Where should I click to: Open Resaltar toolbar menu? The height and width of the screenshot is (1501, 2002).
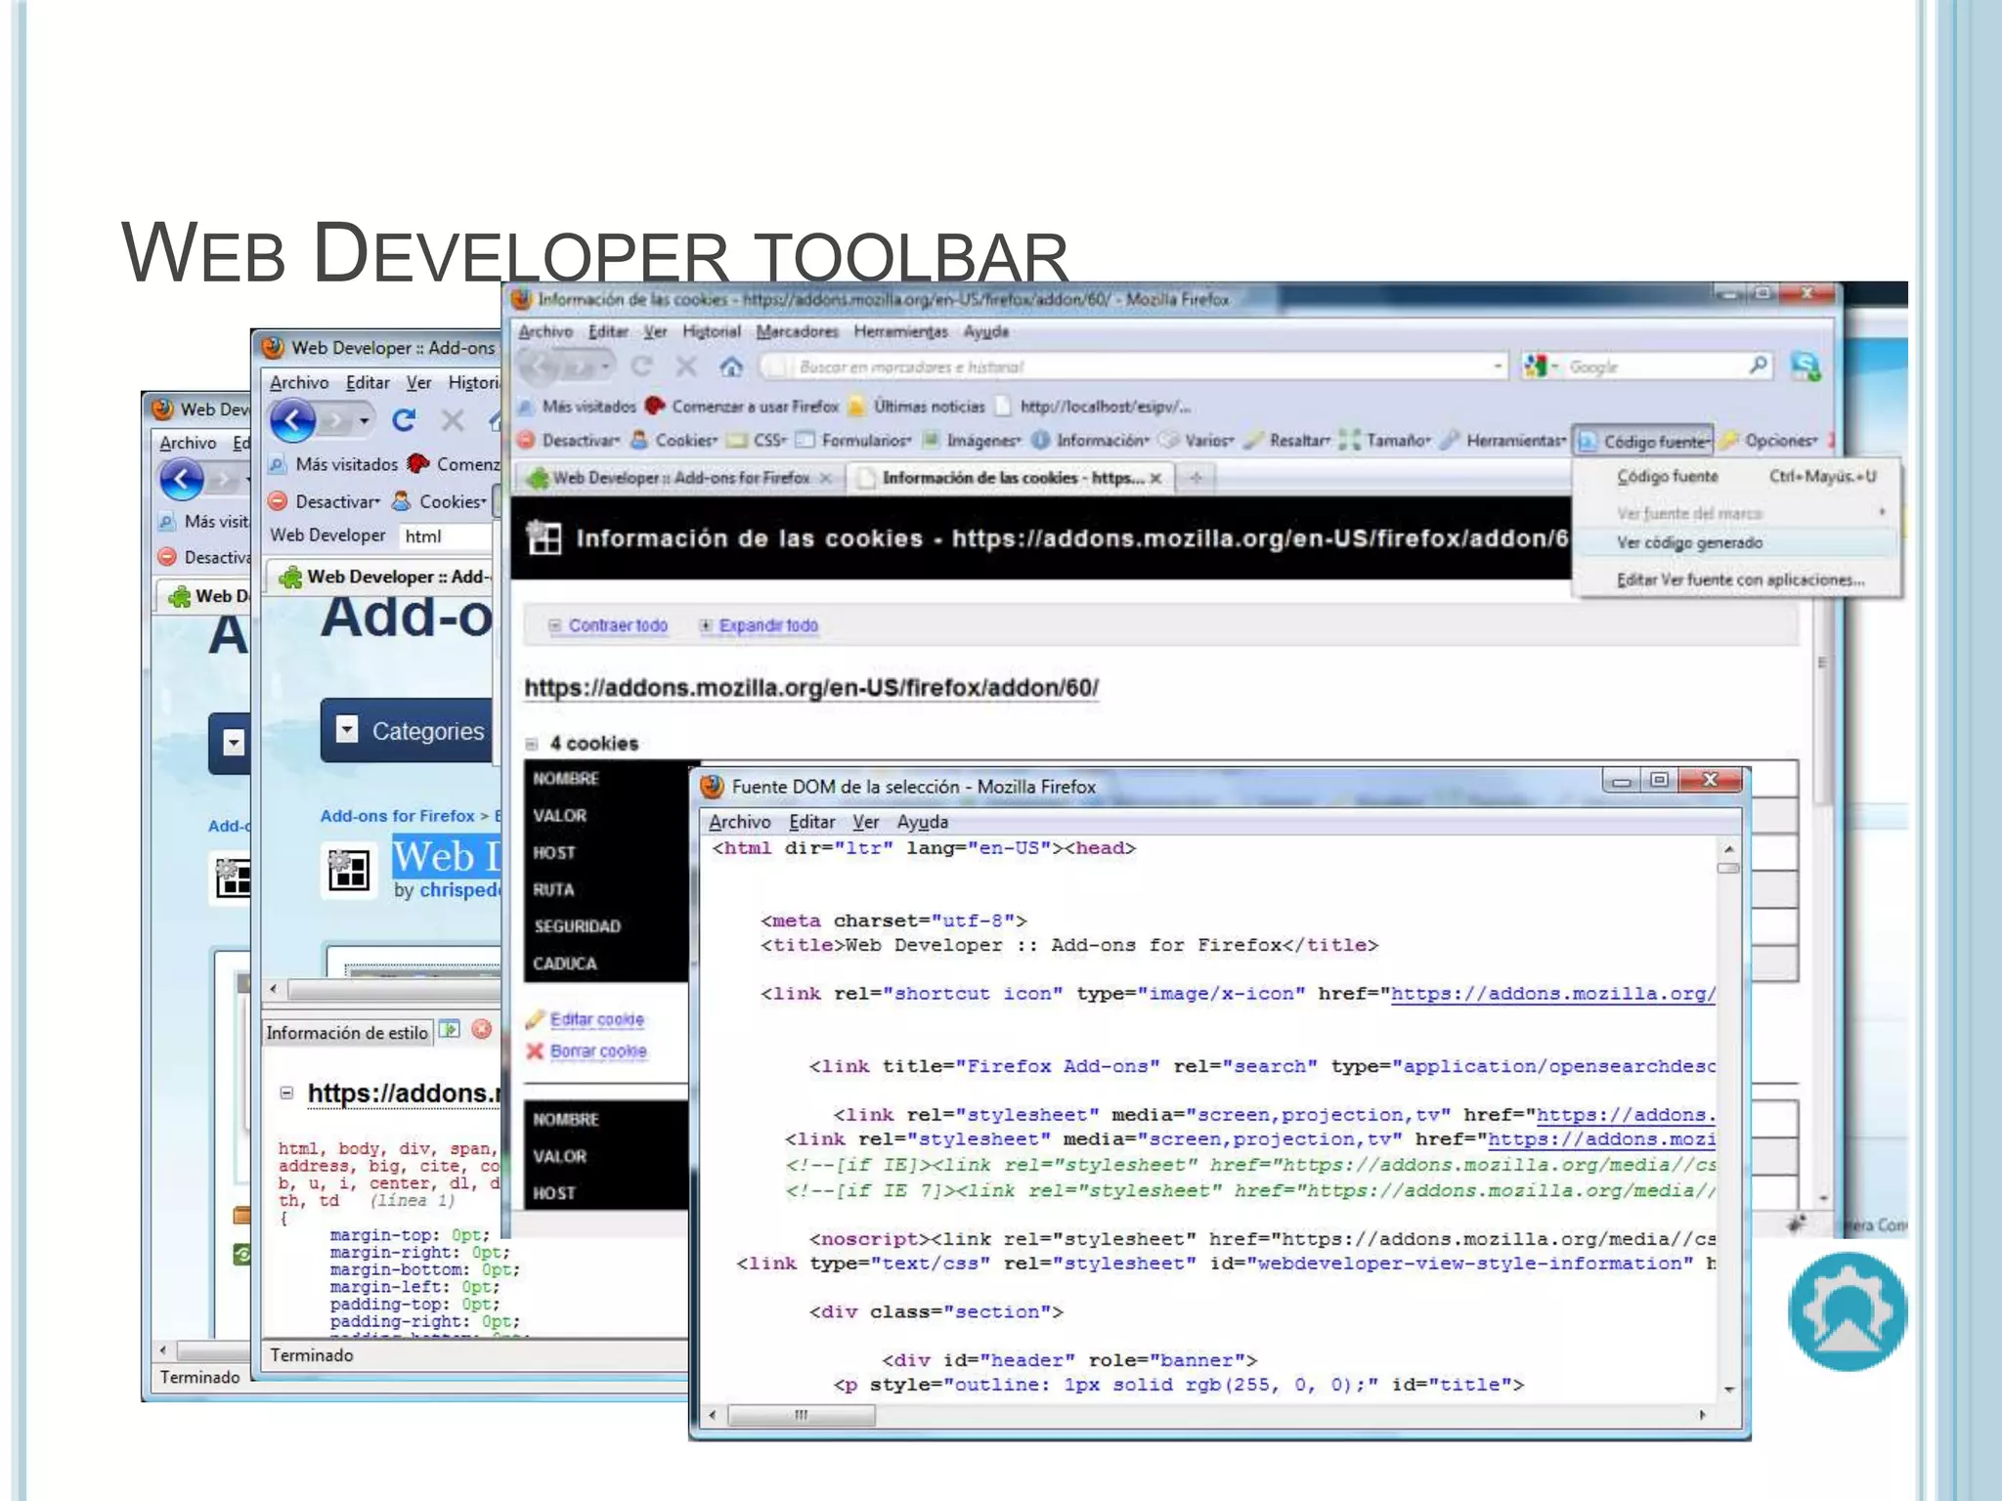[1287, 441]
